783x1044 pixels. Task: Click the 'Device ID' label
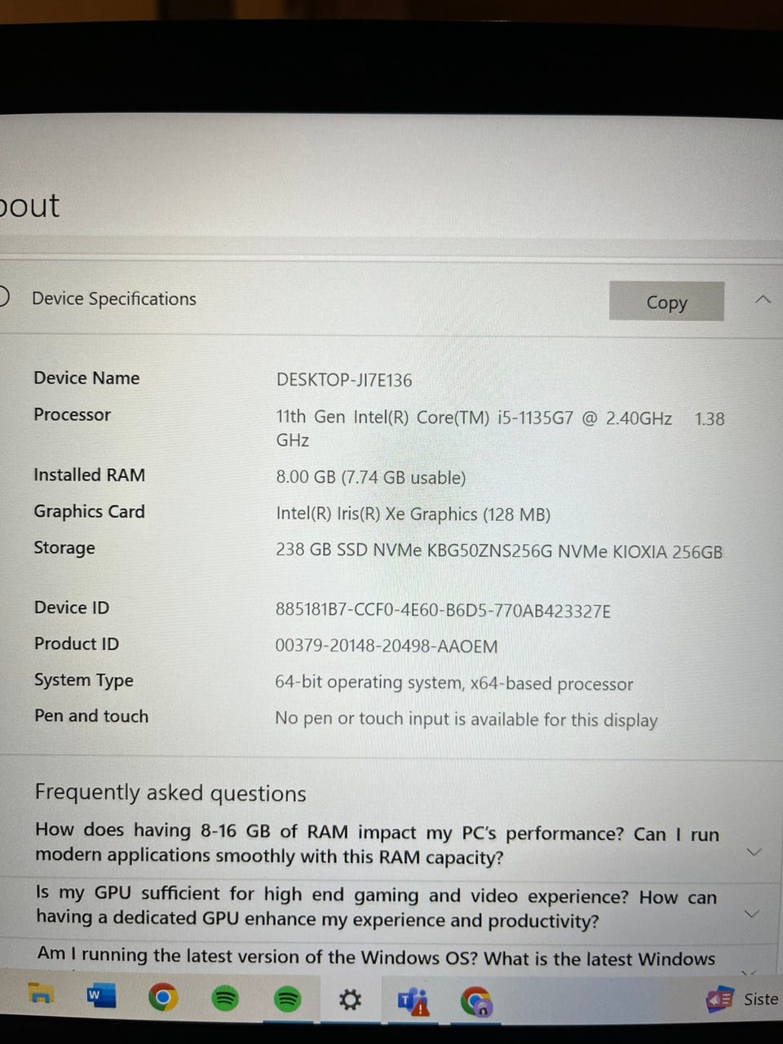click(x=72, y=608)
